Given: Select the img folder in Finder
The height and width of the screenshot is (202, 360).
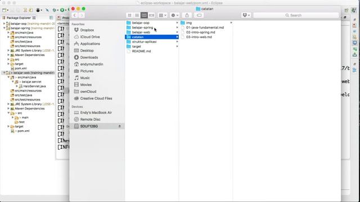Looking at the screenshot, I should [206, 22].
